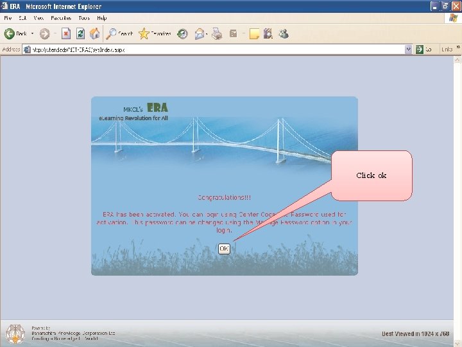Close the Internet Explorer window
The image size is (462, 347).
tap(456, 6)
